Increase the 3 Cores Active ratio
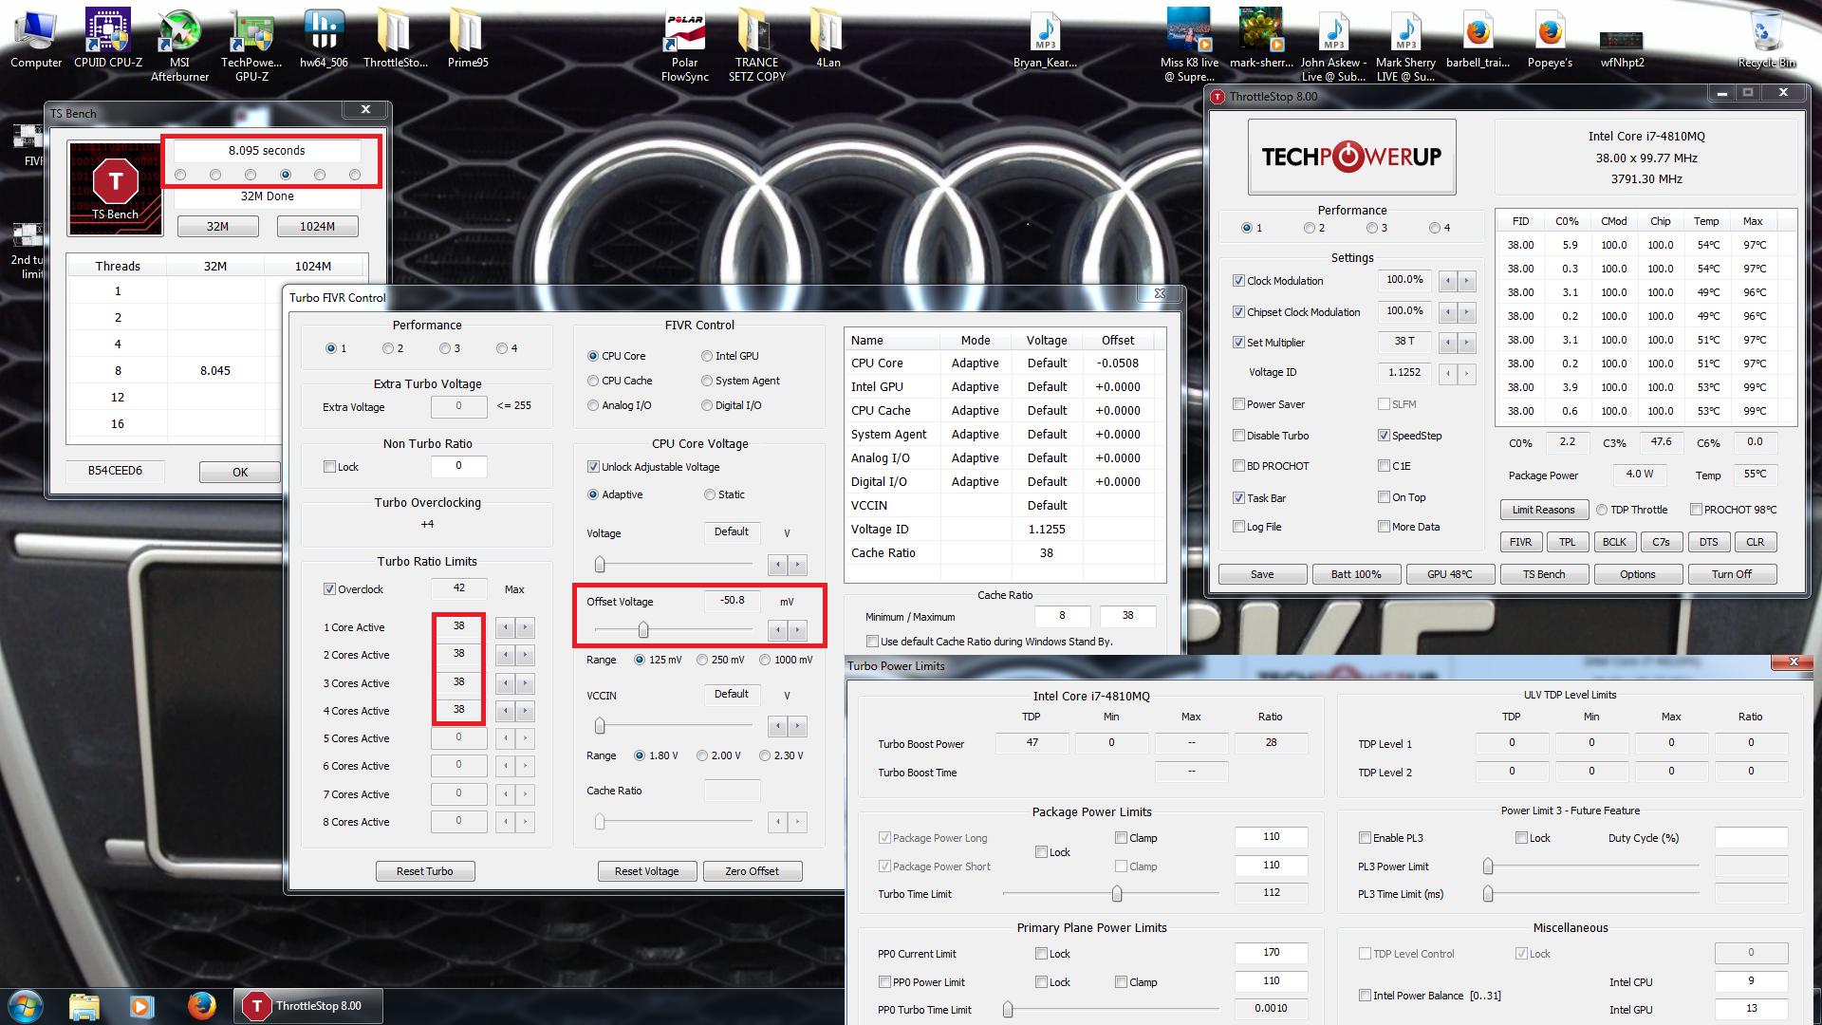This screenshot has width=1822, height=1025. 525,683
